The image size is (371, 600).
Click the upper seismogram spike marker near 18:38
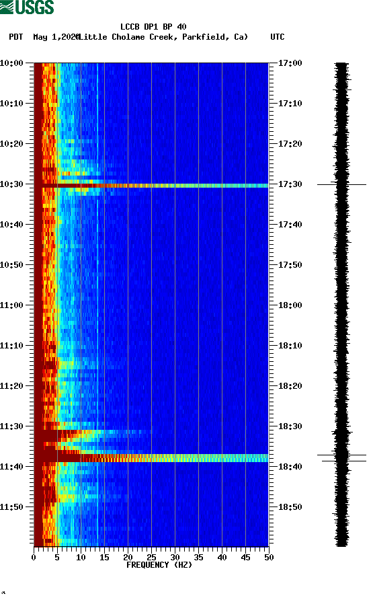coord(341,455)
